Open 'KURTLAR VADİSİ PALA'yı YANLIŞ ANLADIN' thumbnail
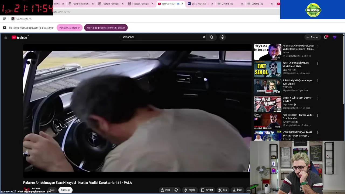The image size is (345, 194). 267,69
